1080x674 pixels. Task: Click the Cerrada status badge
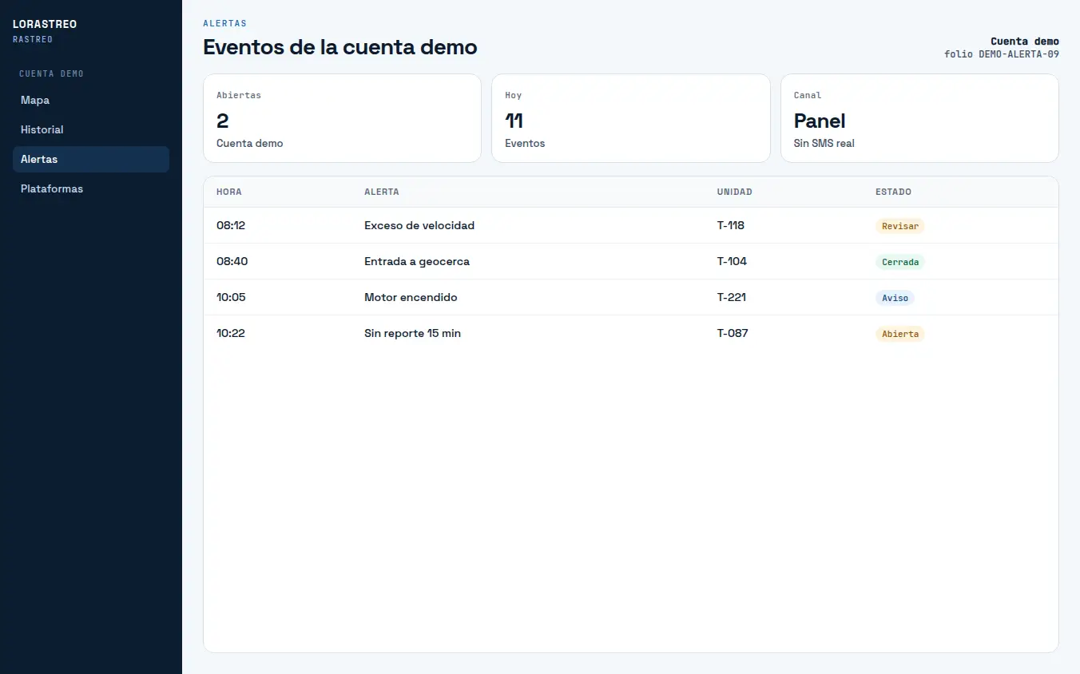click(900, 262)
